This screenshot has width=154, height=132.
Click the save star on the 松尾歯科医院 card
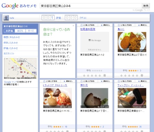pos(81,25)
